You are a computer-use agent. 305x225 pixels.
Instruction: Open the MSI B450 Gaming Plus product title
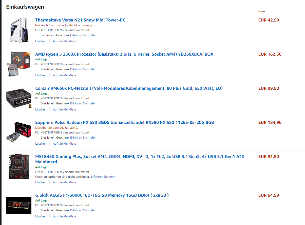coord(140,159)
